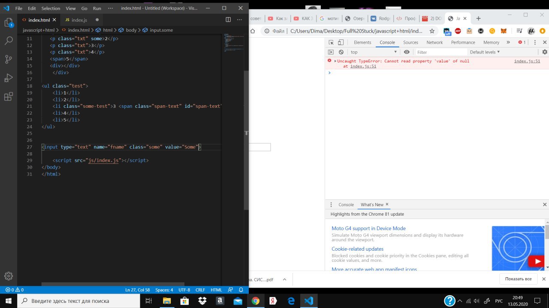This screenshot has height=308, width=549.
Task: Toggle the DevTools device toolbar
Action: [x=341, y=42]
